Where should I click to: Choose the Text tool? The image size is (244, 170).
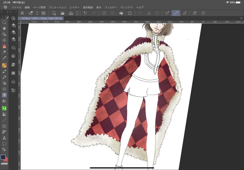pos(4,138)
